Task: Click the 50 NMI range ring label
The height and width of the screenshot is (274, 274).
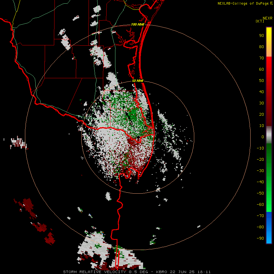Action: [138, 81]
